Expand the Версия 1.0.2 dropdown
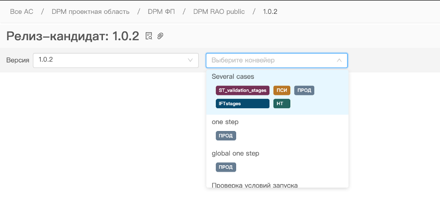 tap(116, 60)
